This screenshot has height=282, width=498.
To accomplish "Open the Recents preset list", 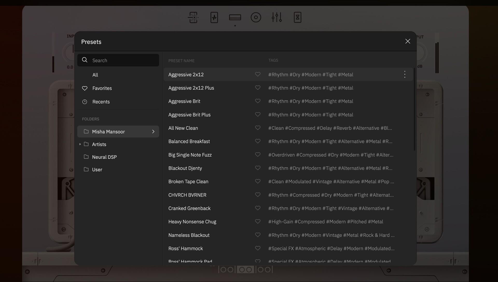I will point(101,102).
